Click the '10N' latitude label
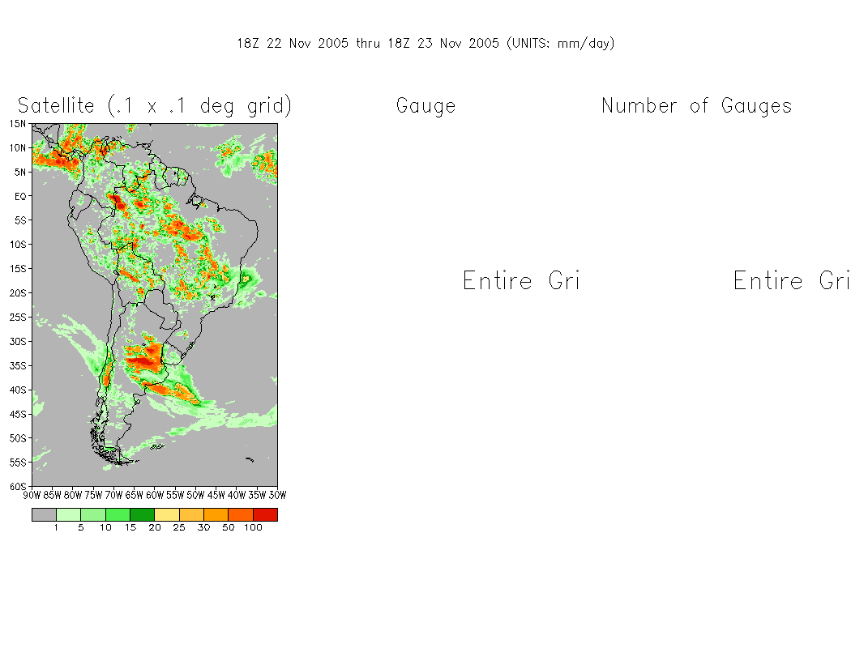 pos(17,148)
